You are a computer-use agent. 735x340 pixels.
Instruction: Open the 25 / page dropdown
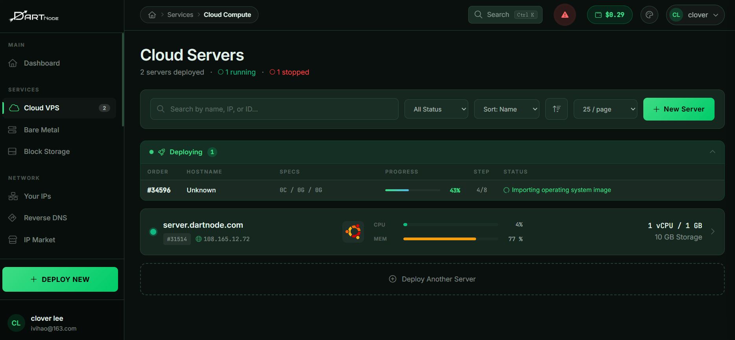(606, 109)
